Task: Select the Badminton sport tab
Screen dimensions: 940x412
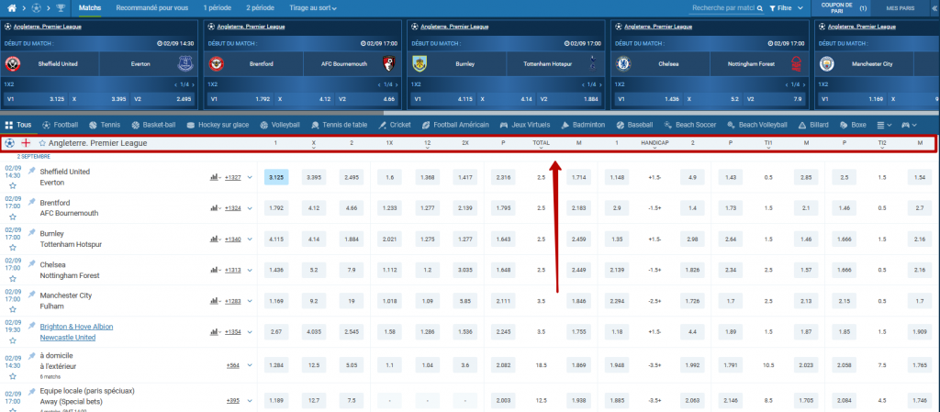Action: click(x=583, y=125)
